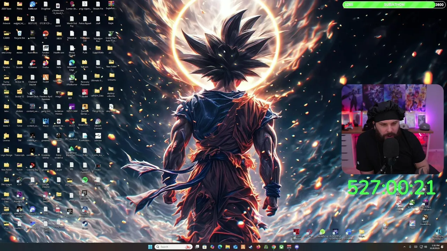Launch the FiveM desktop shortcut
Image resolution: width=447 pixels, height=251 pixels.
[46, 79]
